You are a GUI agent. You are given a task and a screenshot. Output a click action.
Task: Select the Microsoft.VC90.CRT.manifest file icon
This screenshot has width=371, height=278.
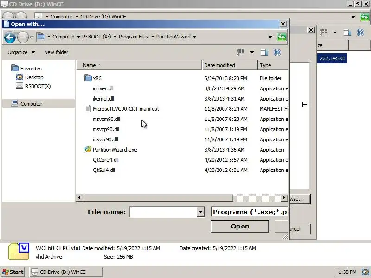point(88,109)
